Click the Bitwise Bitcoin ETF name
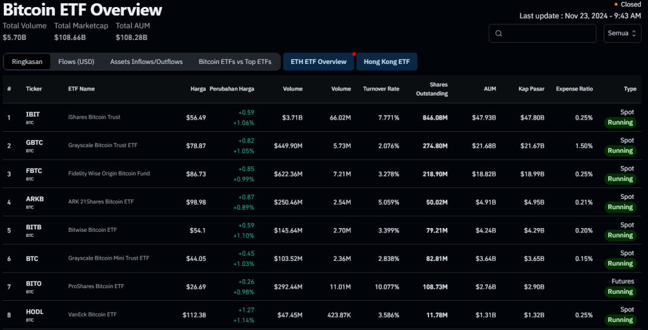This screenshot has width=648, height=330. tap(92, 229)
